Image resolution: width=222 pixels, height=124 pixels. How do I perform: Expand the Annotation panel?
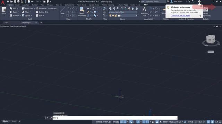150,19
